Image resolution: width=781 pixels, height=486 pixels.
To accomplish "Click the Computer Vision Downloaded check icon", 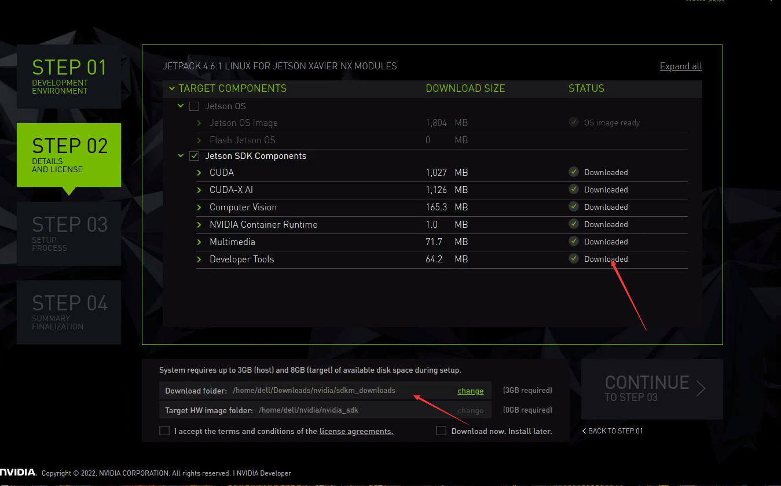I will tap(574, 207).
